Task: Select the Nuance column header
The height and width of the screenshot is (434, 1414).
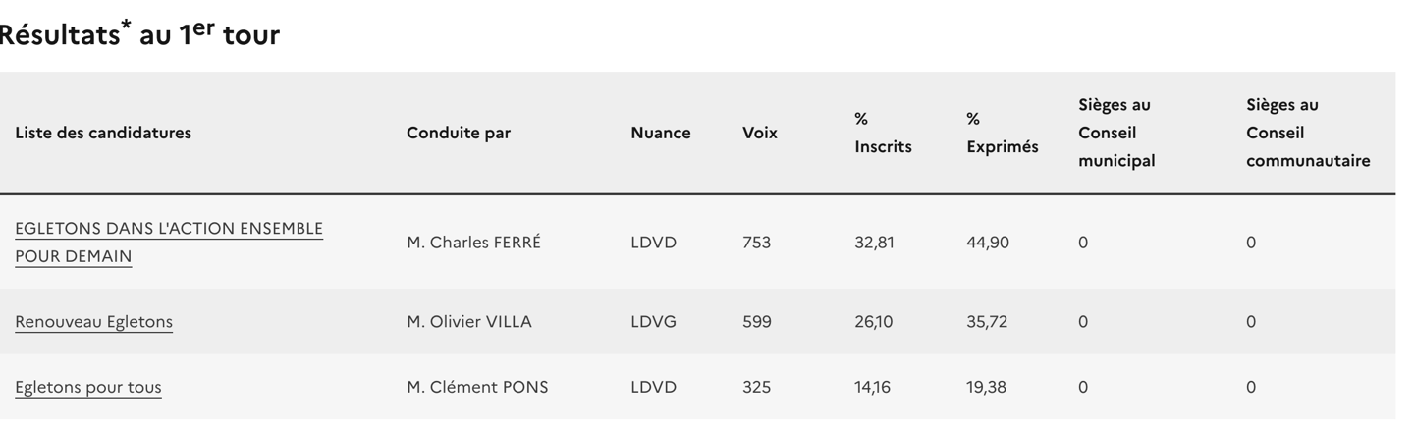Action: tap(660, 133)
